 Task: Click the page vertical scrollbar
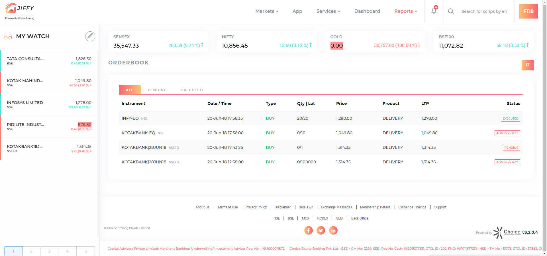click(x=545, y=128)
